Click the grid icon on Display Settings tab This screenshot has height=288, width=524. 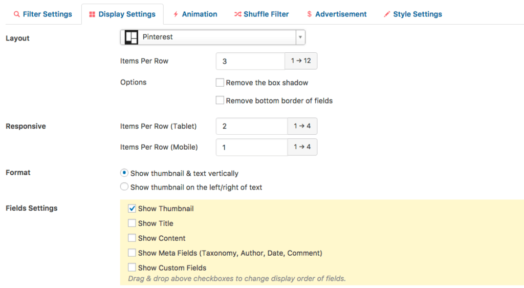click(92, 14)
